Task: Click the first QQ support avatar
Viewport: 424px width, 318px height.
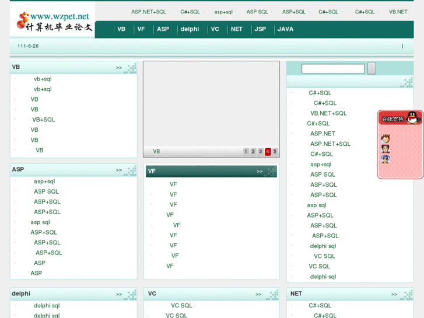Action: coord(385,139)
